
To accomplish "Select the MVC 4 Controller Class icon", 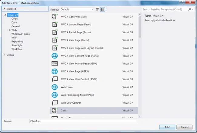I will click(55, 17).
